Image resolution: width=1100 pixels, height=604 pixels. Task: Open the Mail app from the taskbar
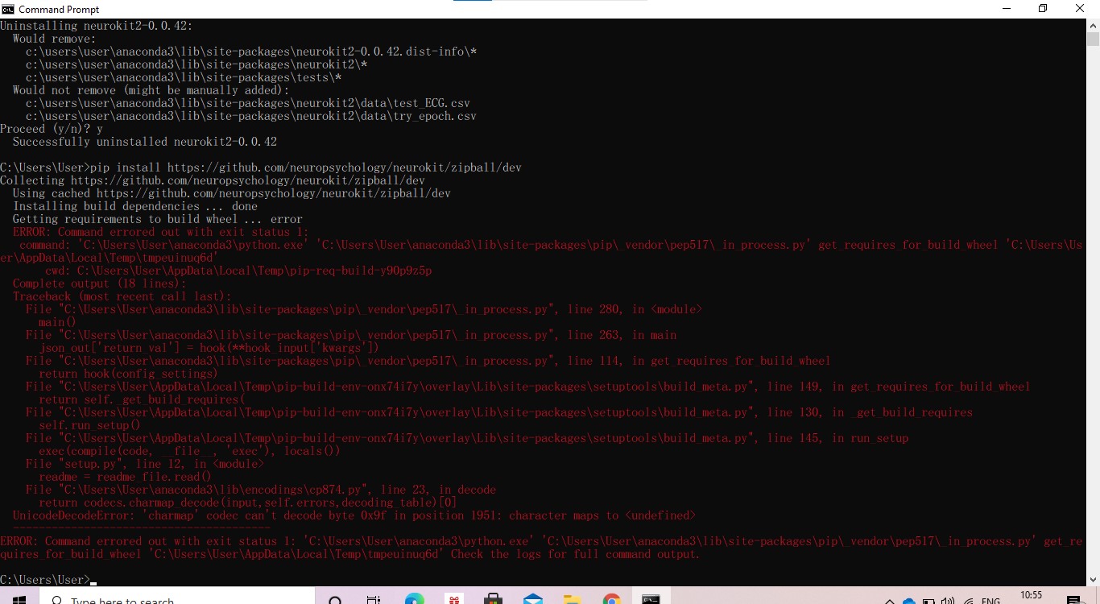pyautogui.click(x=533, y=599)
